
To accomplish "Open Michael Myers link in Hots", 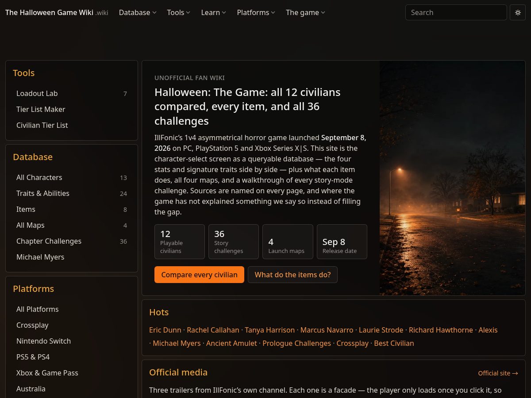I will (177, 343).
